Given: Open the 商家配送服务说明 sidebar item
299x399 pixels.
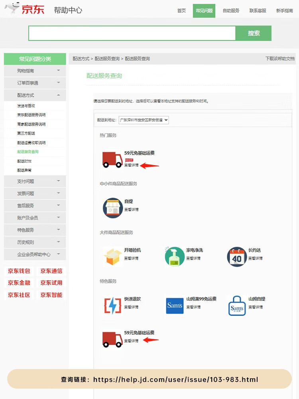Looking at the screenshot, I should click(31, 124).
